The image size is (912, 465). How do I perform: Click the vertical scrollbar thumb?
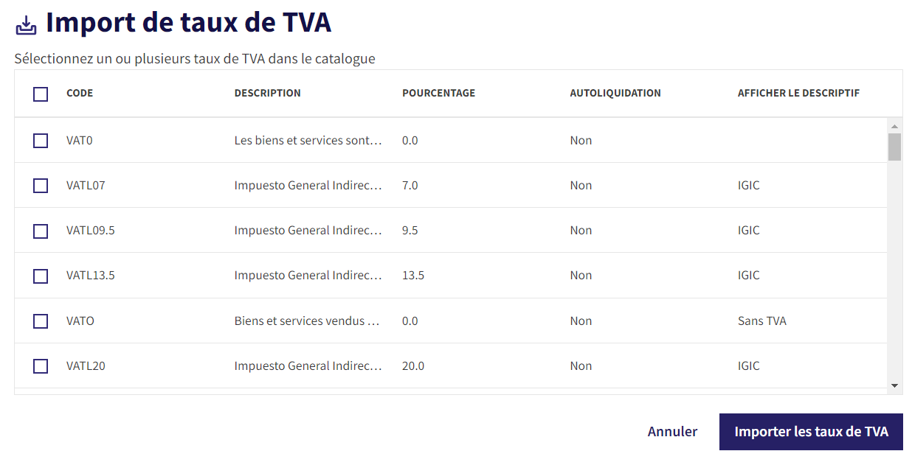click(x=894, y=147)
